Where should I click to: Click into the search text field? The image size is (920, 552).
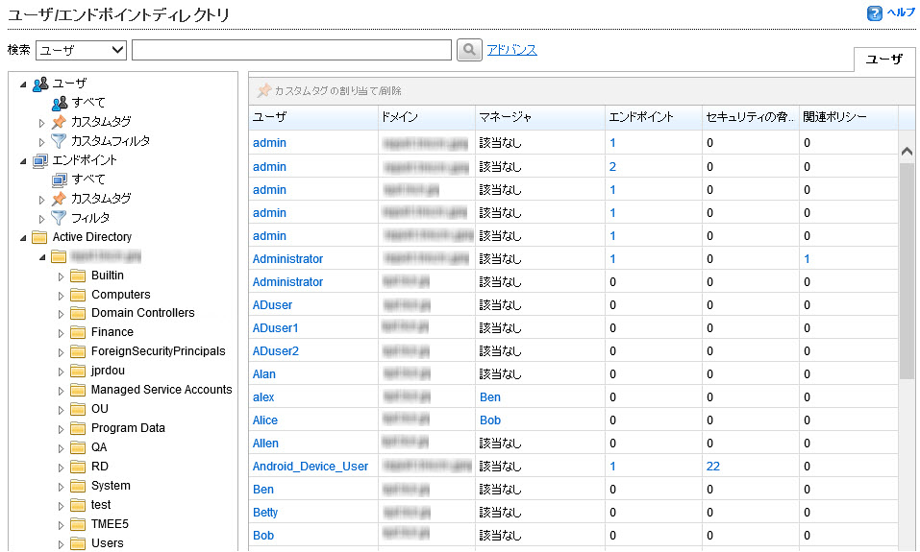click(x=291, y=50)
